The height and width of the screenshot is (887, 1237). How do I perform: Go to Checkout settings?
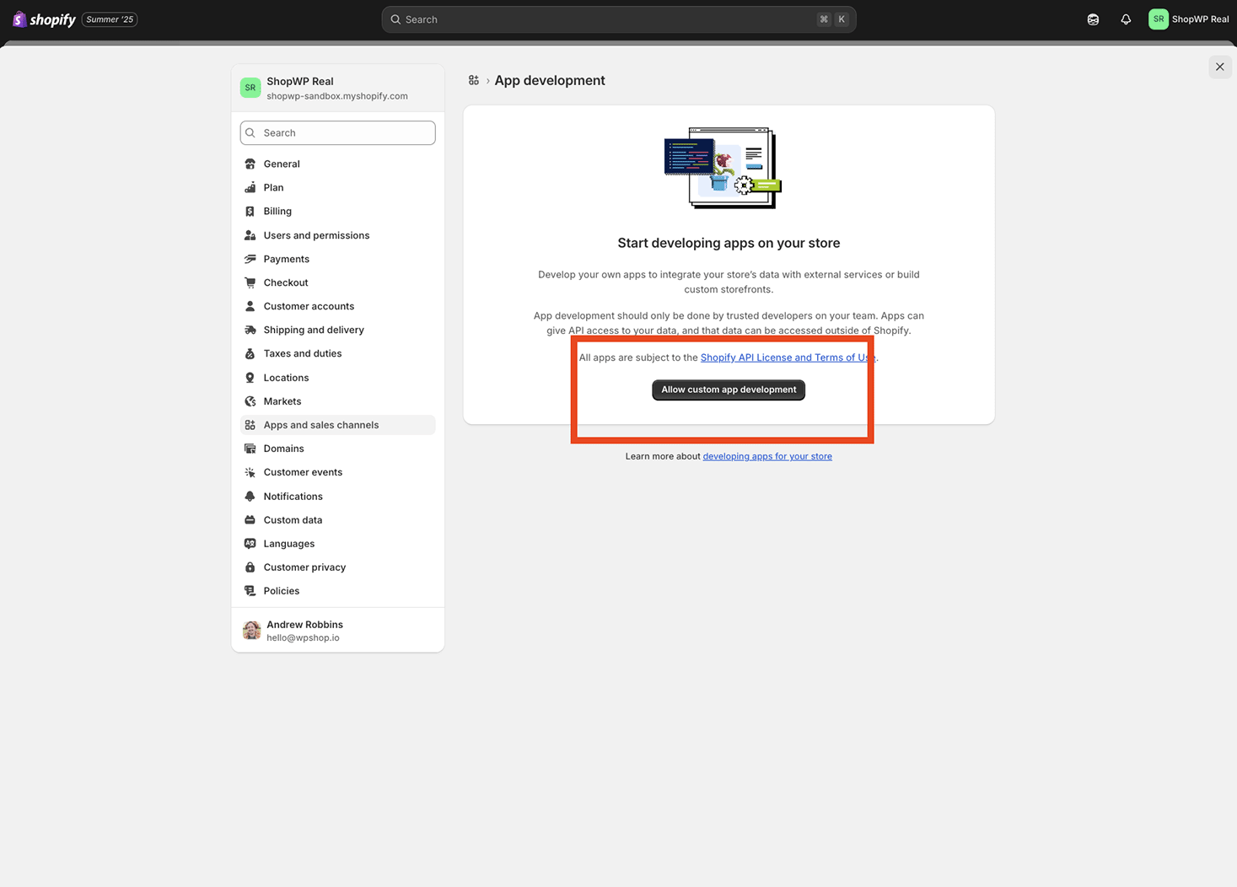337,282
